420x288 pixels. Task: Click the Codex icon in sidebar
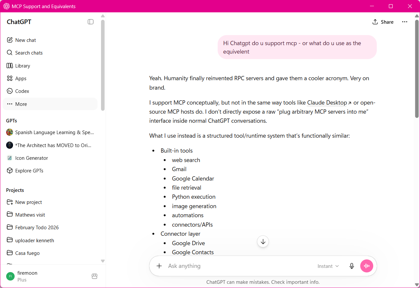(9, 91)
